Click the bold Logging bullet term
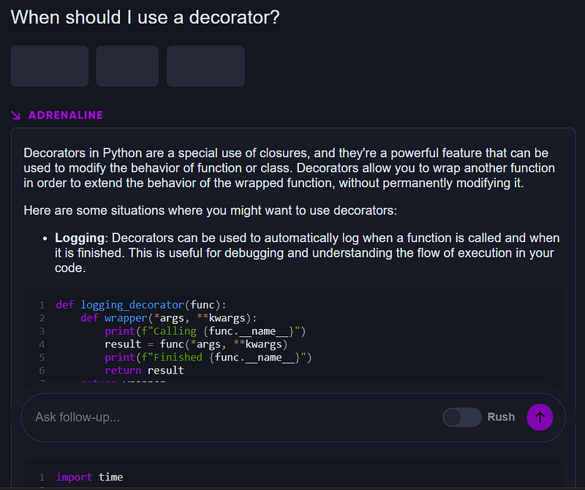 pos(80,238)
